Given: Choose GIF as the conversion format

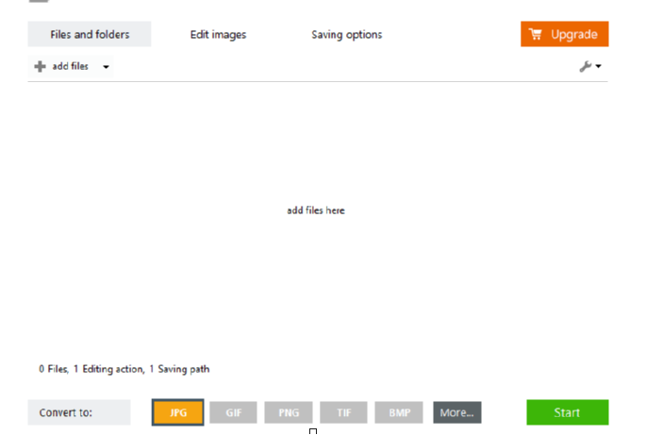Looking at the screenshot, I should click(234, 412).
